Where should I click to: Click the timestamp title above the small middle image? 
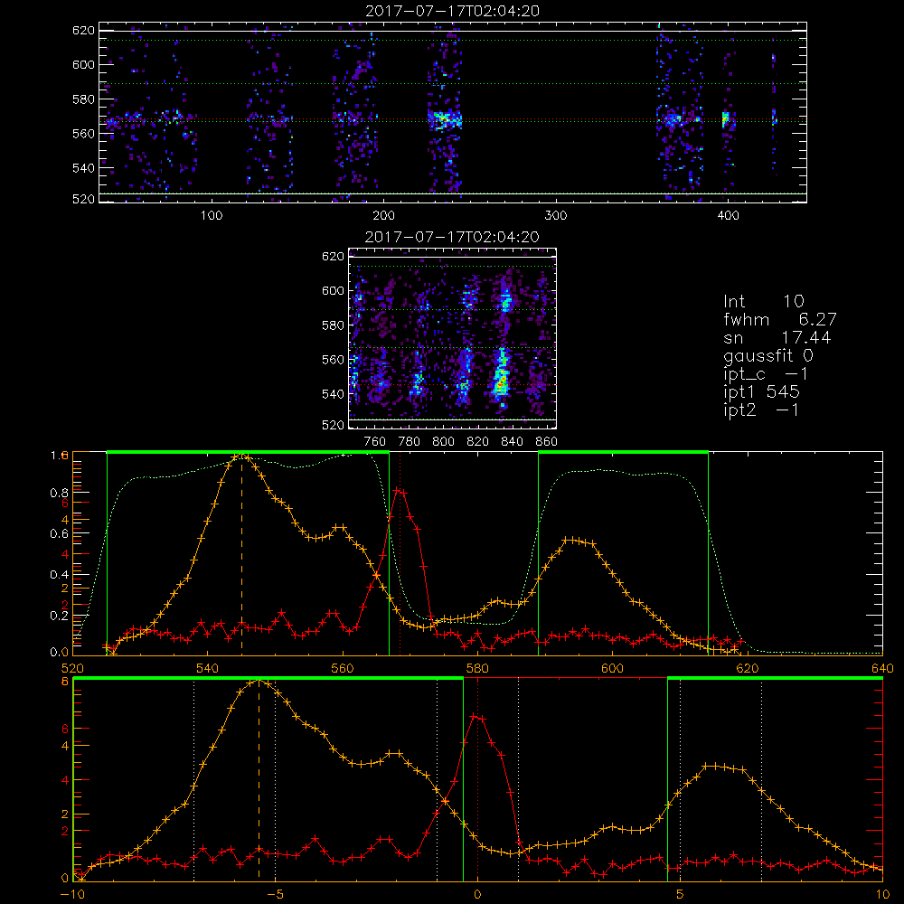point(452,237)
